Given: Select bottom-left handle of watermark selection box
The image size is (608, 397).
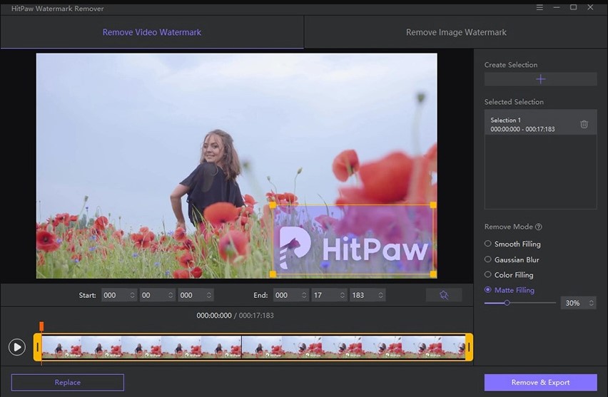Looking at the screenshot, I should 273,274.
